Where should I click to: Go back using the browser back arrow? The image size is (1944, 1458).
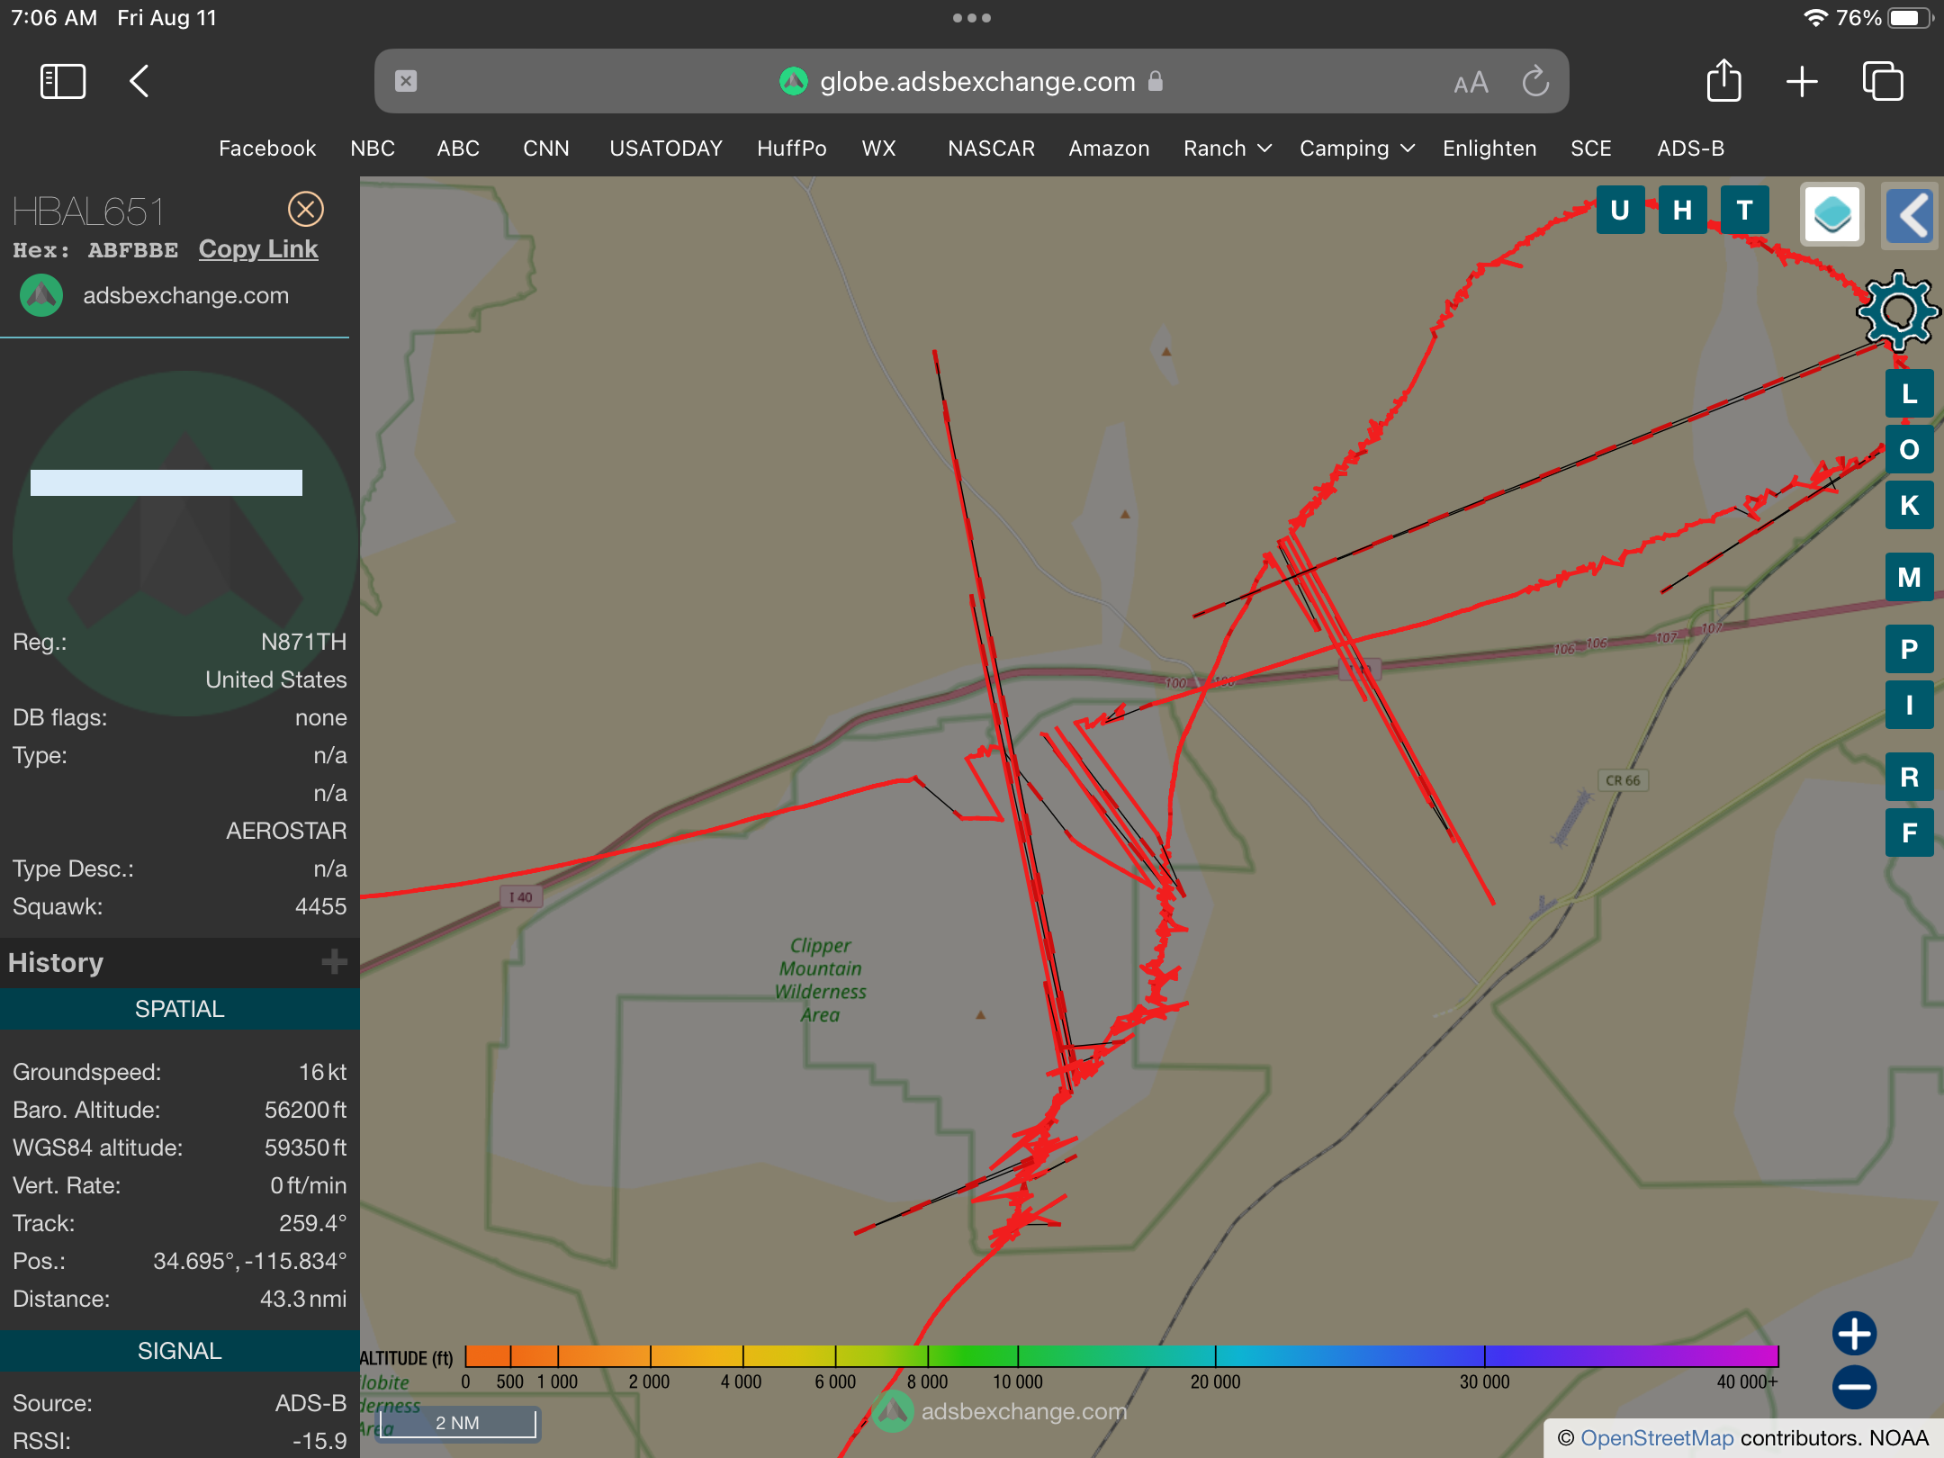tap(139, 82)
